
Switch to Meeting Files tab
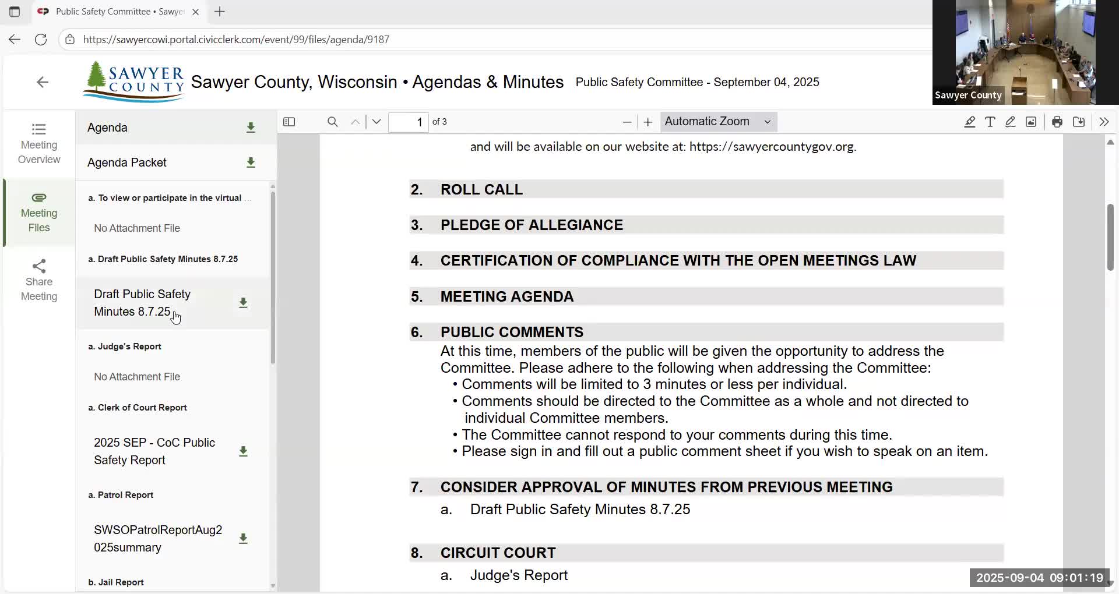click(x=39, y=212)
